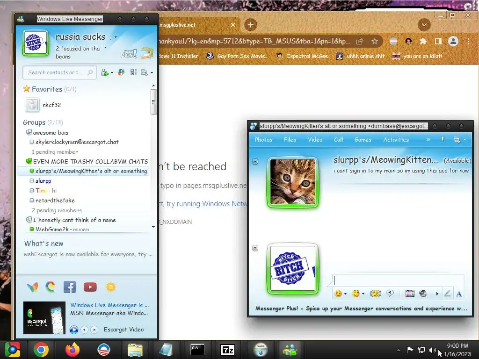
Task: Open the display name dropdown arrow
Action: 116,37
